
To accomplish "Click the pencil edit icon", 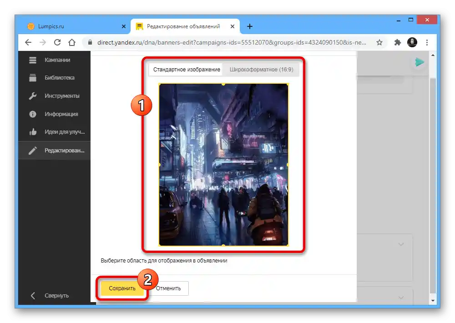I will 33,150.
